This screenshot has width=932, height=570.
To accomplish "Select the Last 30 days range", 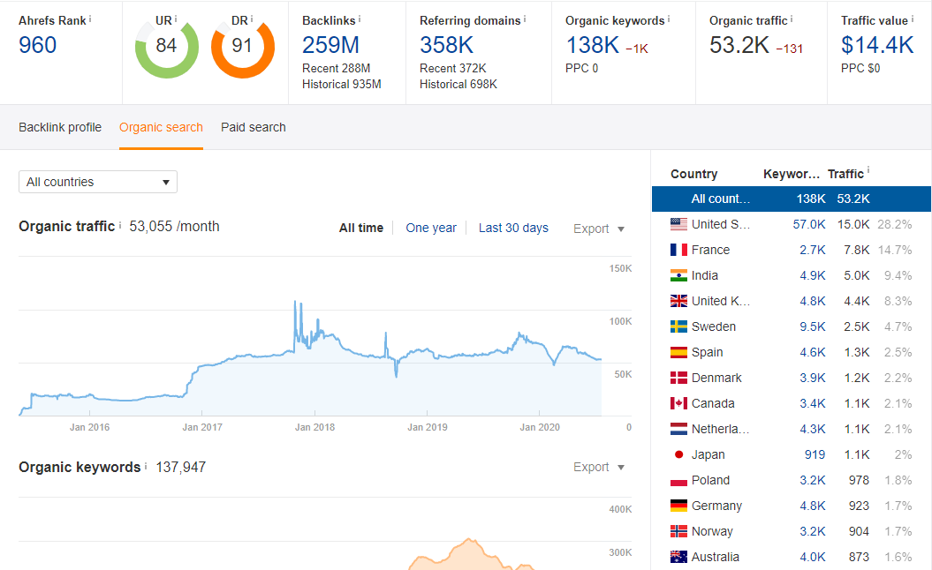I will (x=513, y=228).
